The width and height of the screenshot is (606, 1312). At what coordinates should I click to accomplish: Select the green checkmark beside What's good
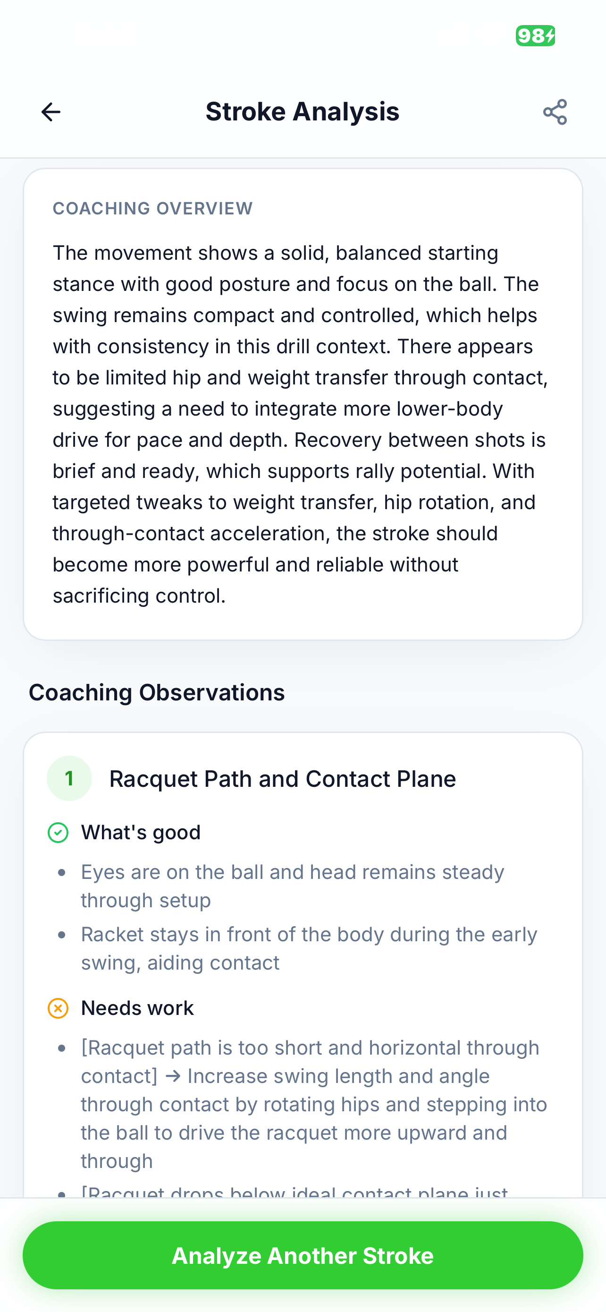coord(59,832)
